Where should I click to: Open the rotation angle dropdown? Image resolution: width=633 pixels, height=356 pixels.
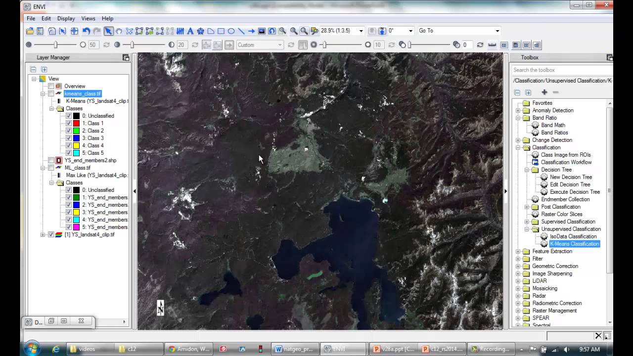pyautogui.click(x=410, y=31)
